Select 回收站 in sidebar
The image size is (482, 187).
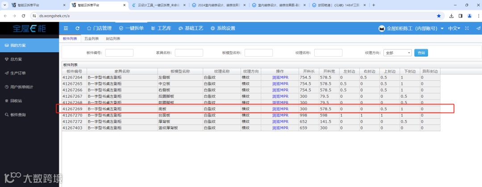coord(29,101)
